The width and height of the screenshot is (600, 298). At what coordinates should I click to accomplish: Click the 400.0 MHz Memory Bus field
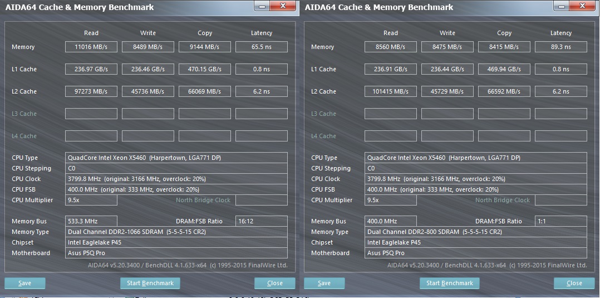coord(391,221)
